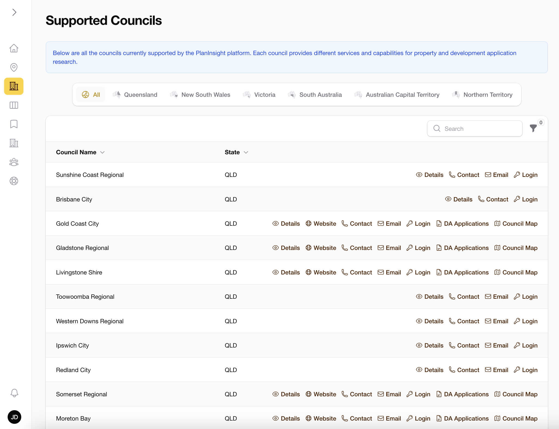Expand the collapsed sidebar with the chevron
Screen dimensions: 559x429
pyautogui.click(x=14, y=12)
